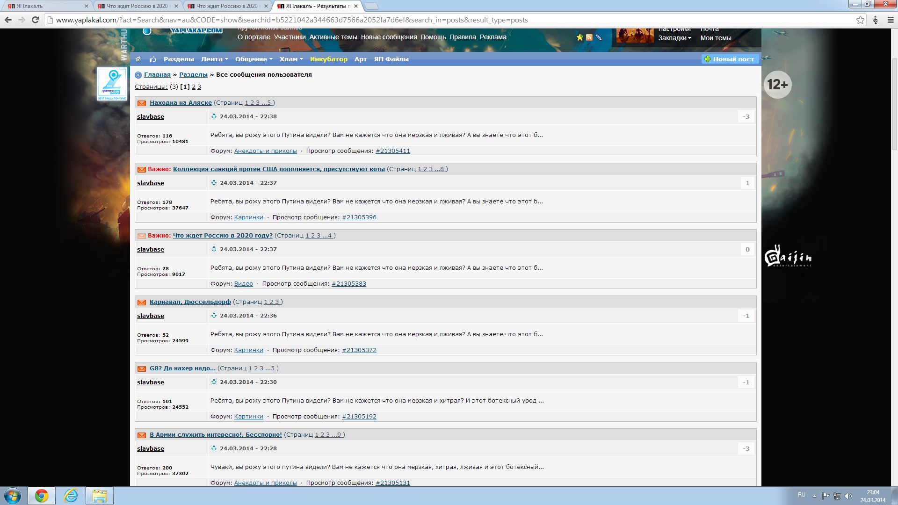
Task: Expand the Лента dropdown menu
Action: (x=214, y=59)
